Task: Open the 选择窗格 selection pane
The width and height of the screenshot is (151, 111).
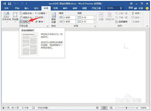Action: 121,21
